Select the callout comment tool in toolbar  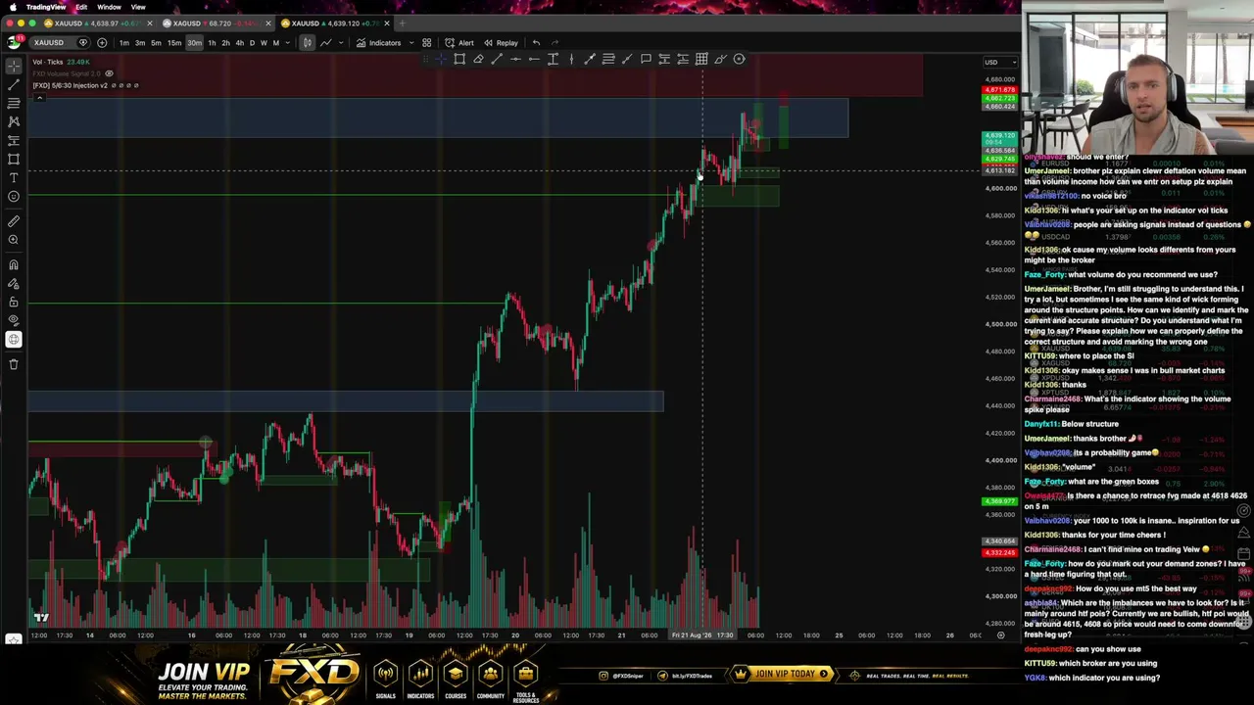pos(646,59)
